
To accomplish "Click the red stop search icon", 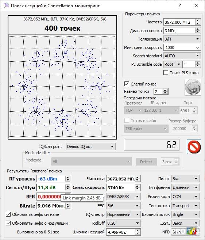I will [194, 146].
